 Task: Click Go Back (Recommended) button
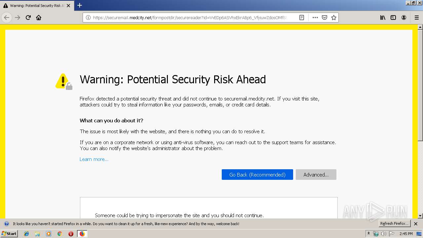tap(257, 175)
